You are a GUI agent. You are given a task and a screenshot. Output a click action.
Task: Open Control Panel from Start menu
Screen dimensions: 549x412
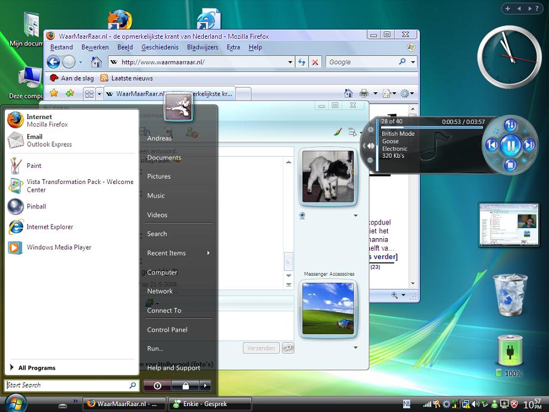167,330
